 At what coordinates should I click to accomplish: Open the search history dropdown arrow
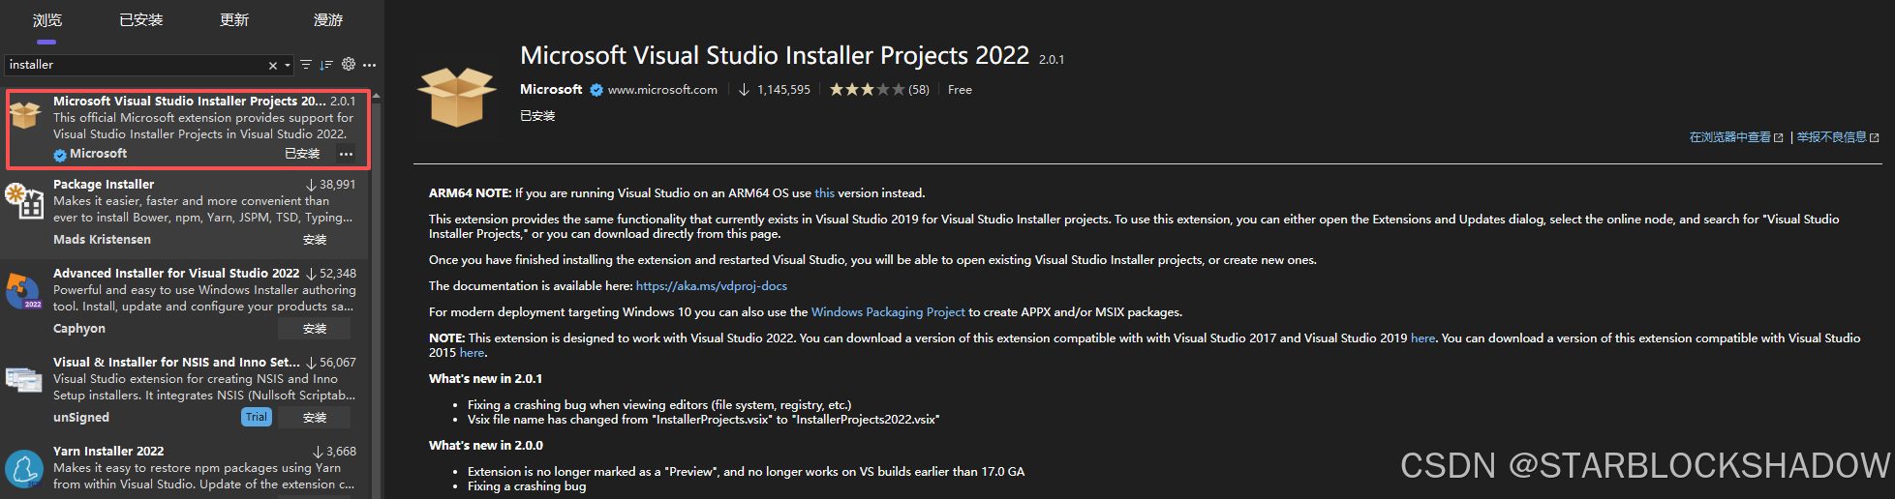288,66
